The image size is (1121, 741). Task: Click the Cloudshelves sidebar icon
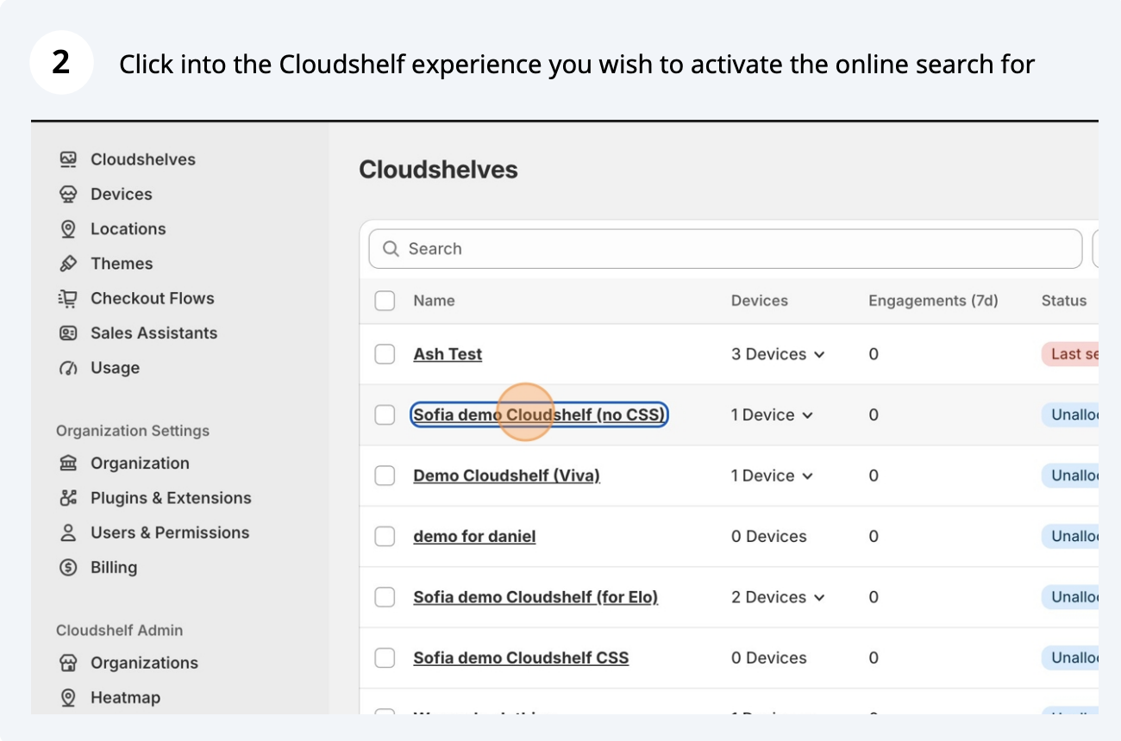click(x=68, y=159)
